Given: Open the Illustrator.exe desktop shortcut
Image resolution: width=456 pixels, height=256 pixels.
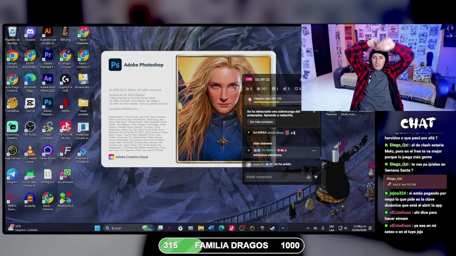Looking at the screenshot, I should (48, 36).
